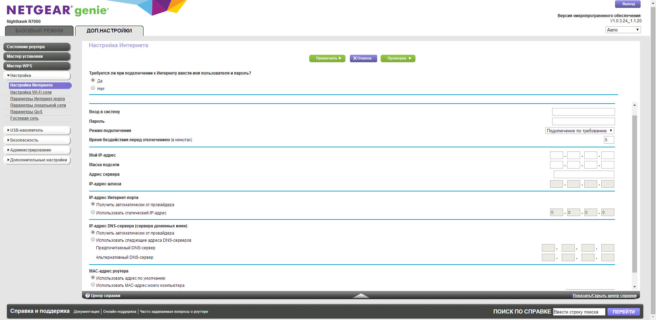Open 'Состояние роутера' menu item
656x320 pixels.
pyautogui.click(x=37, y=47)
